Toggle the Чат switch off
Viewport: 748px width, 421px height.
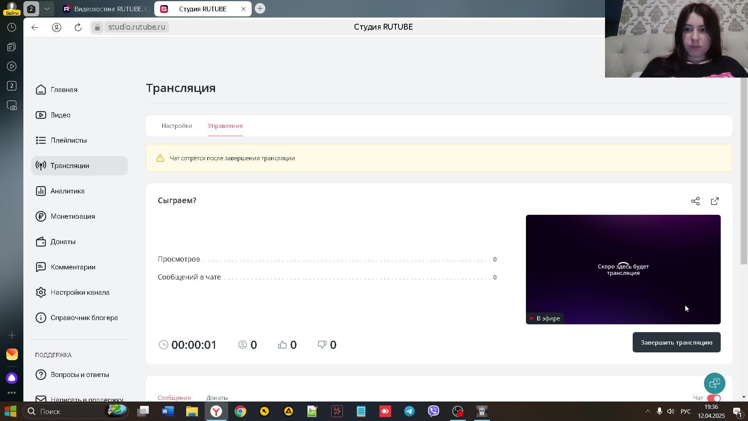(714, 398)
